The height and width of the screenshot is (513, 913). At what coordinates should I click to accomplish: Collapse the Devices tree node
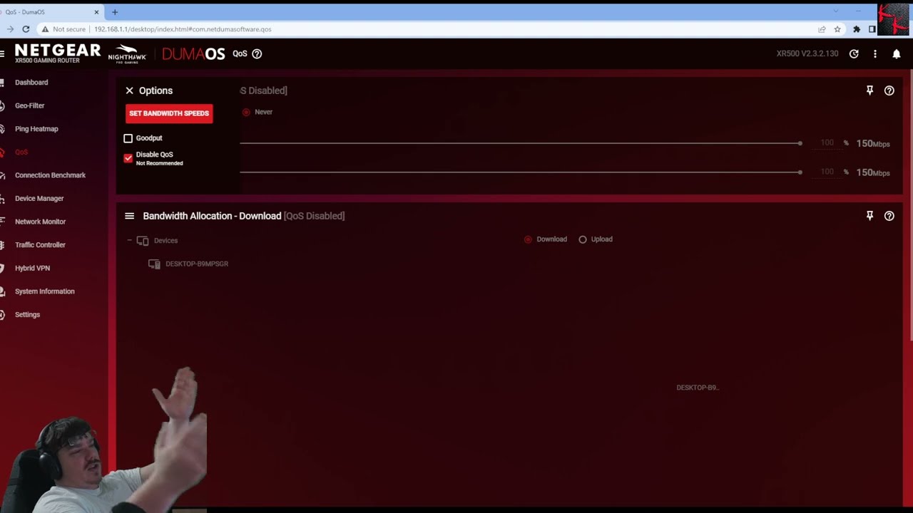pos(129,240)
